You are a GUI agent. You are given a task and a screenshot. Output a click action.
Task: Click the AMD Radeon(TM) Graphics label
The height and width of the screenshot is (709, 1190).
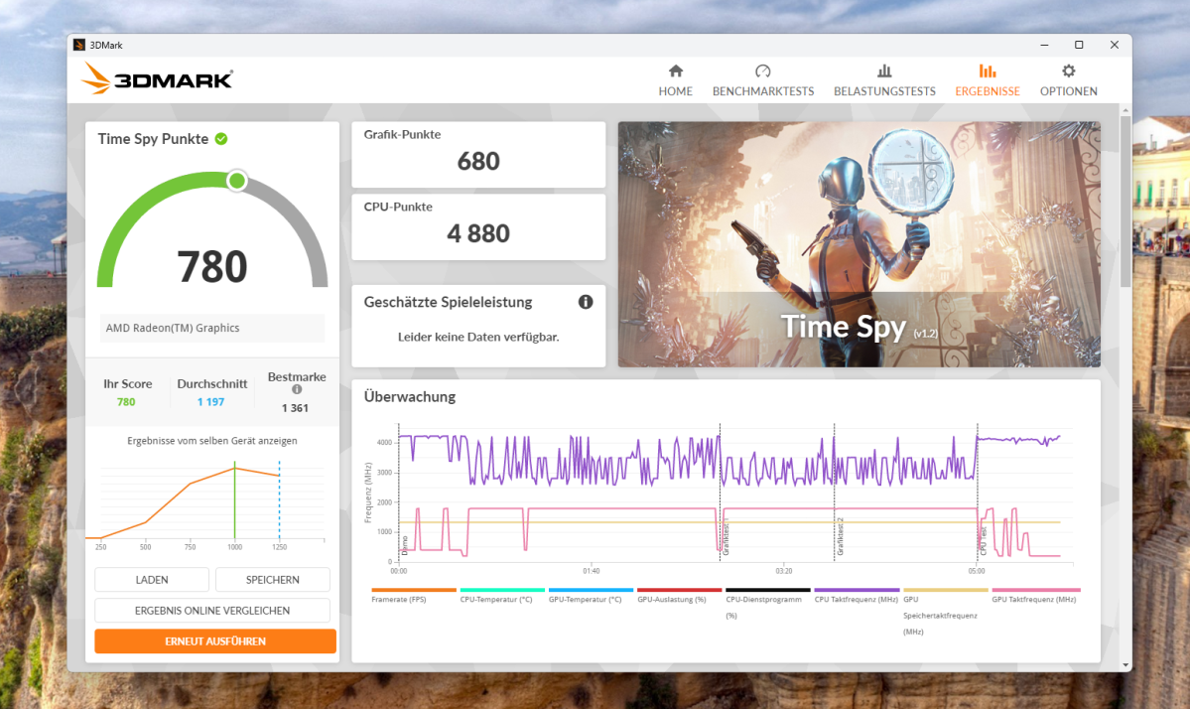(173, 328)
